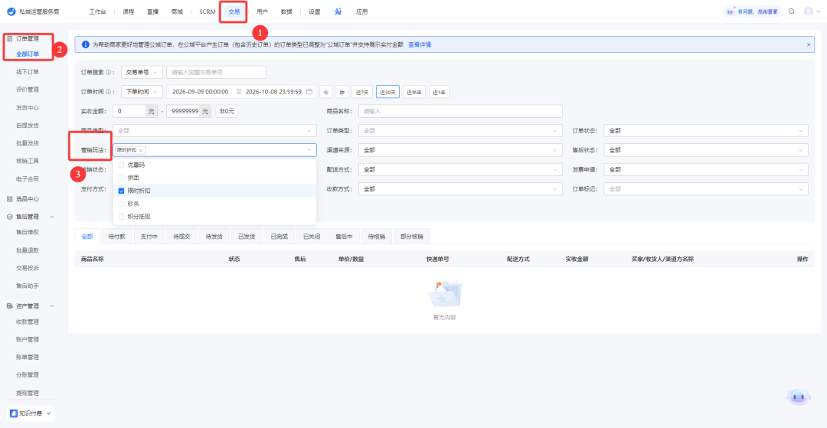Click the minimum amount field showing 0
Viewport: 827px width, 428px height.
tap(129, 111)
